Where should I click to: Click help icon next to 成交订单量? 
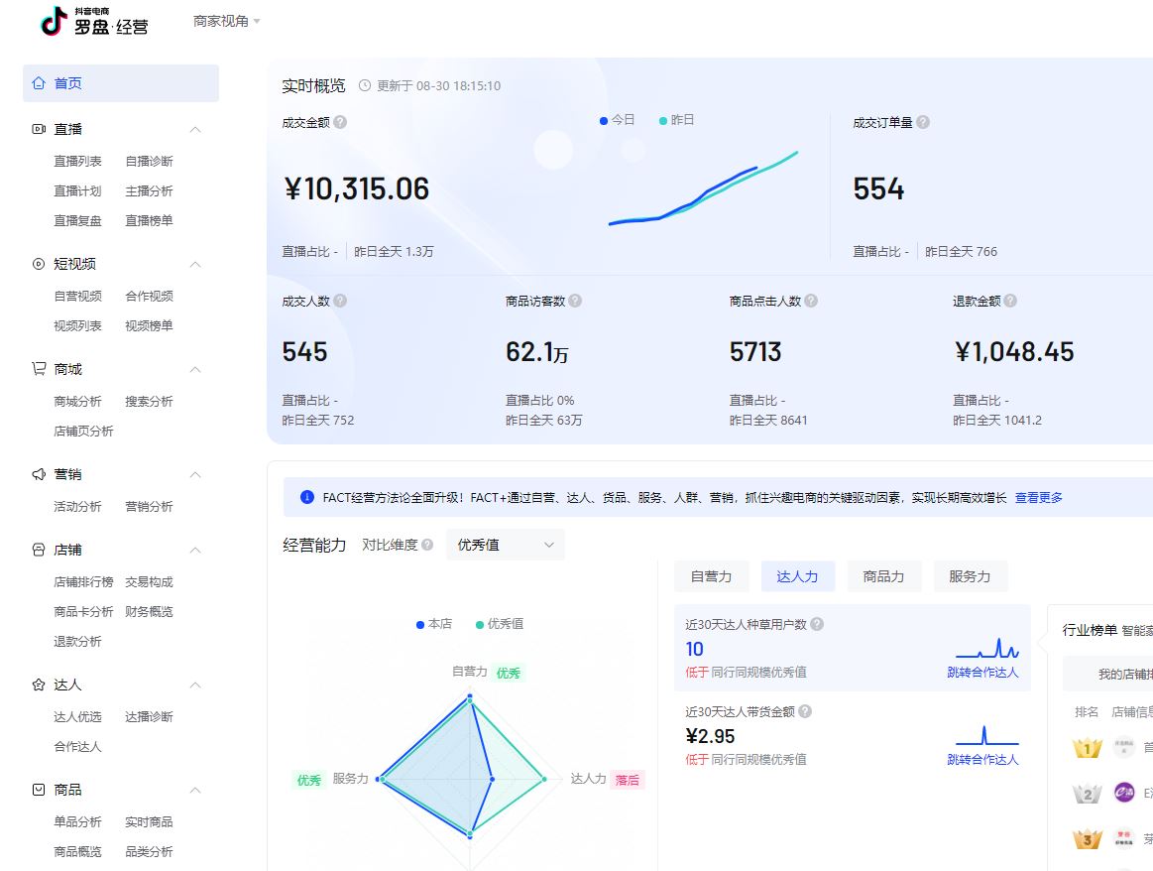[923, 122]
